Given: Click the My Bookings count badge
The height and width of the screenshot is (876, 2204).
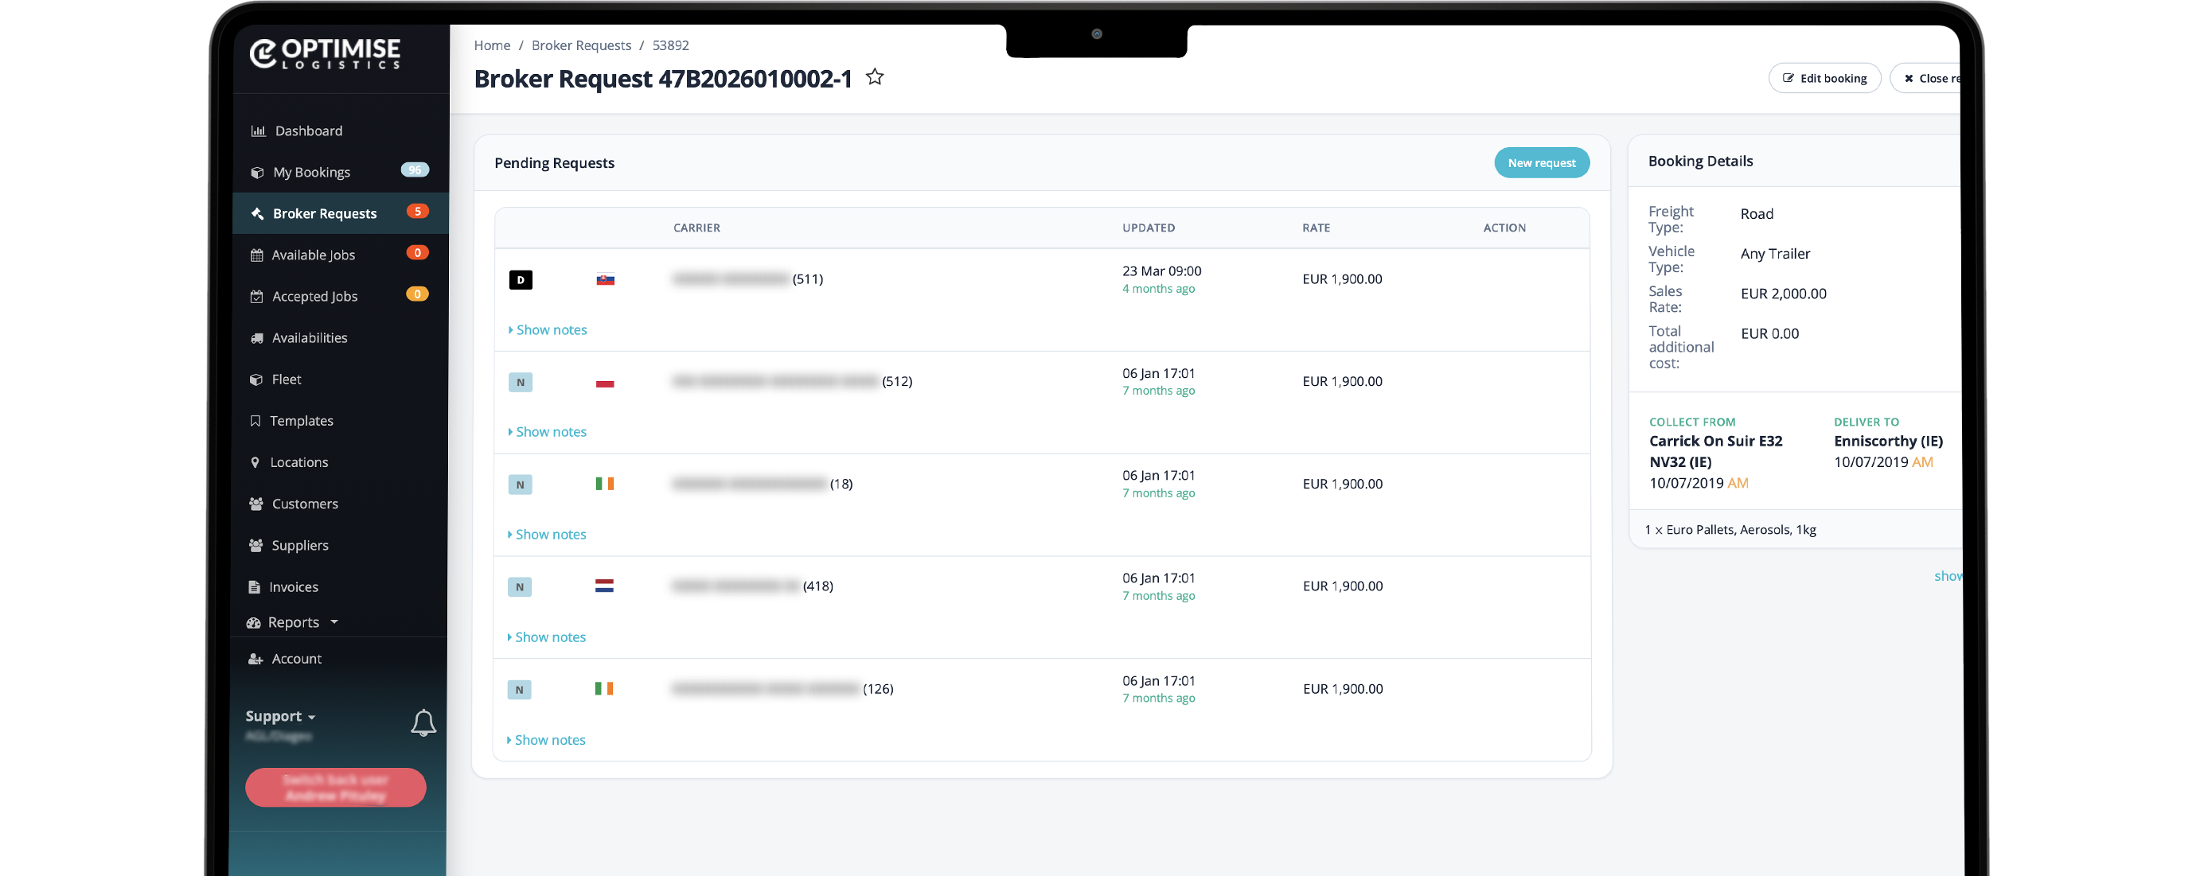Looking at the screenshot, I should [x=415, y=170].
